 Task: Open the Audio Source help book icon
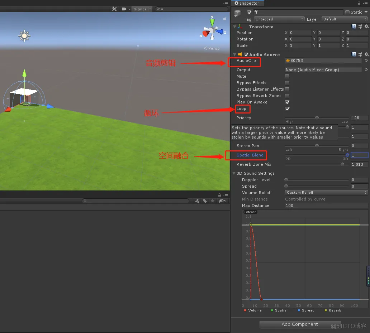pos(354,54)
